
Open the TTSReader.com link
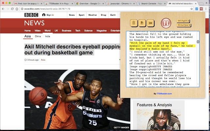tap(164, 94)
